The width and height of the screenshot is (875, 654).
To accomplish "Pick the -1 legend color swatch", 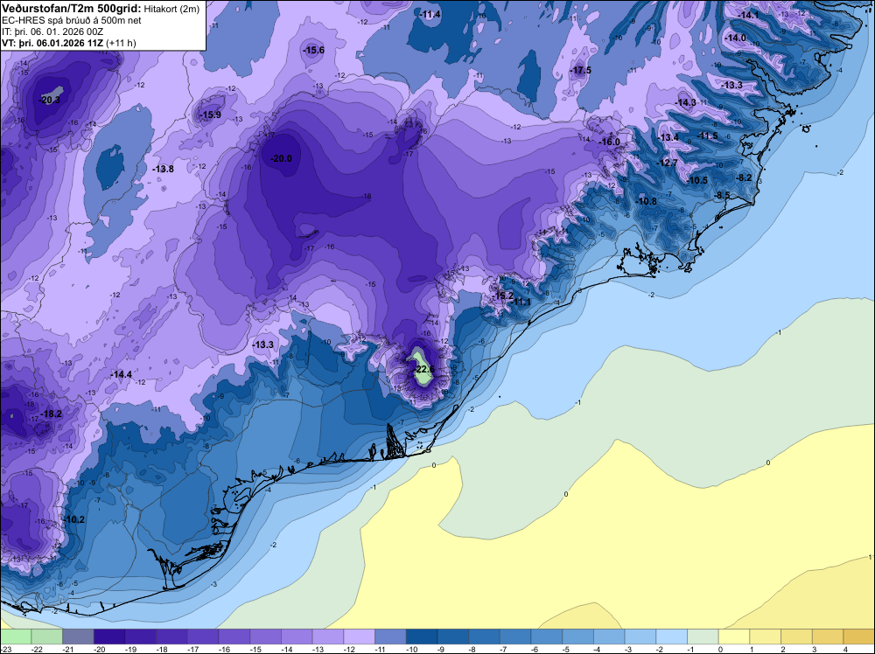I will (x=703, y=637).
